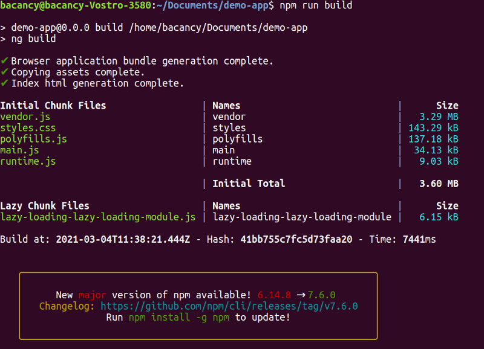484x349 pixels.
Task: Click the lazy-loading-lazy-loading-module.js file name
Action: coord(97,217)
